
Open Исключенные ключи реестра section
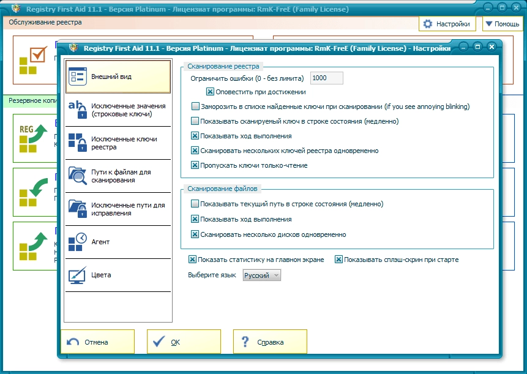[x=118, y=143]
